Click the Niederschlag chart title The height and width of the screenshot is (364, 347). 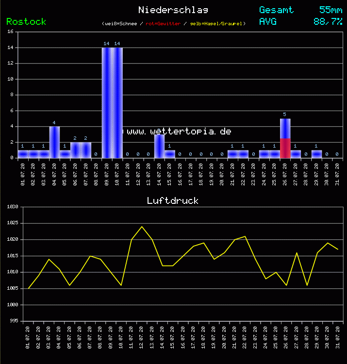tap(173, 10)
